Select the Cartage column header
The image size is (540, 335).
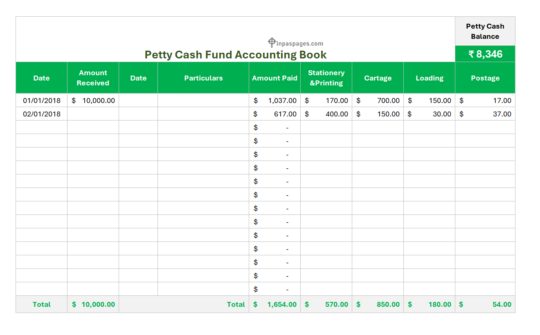tap(378, 78)
